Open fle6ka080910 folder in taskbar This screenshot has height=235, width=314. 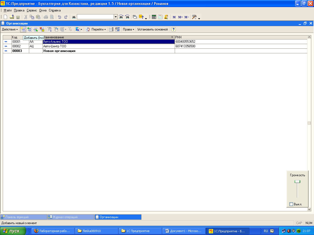(97, 231)
